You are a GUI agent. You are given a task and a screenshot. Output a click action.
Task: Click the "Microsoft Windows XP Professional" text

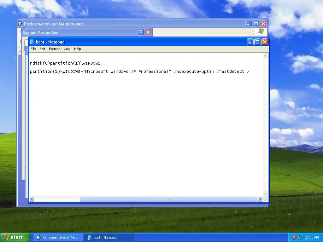(127, 72)
